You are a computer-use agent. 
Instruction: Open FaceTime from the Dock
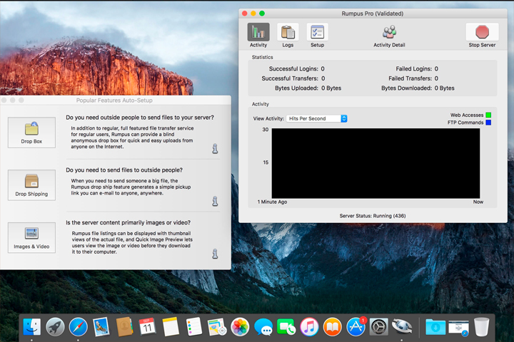[286, 326]
